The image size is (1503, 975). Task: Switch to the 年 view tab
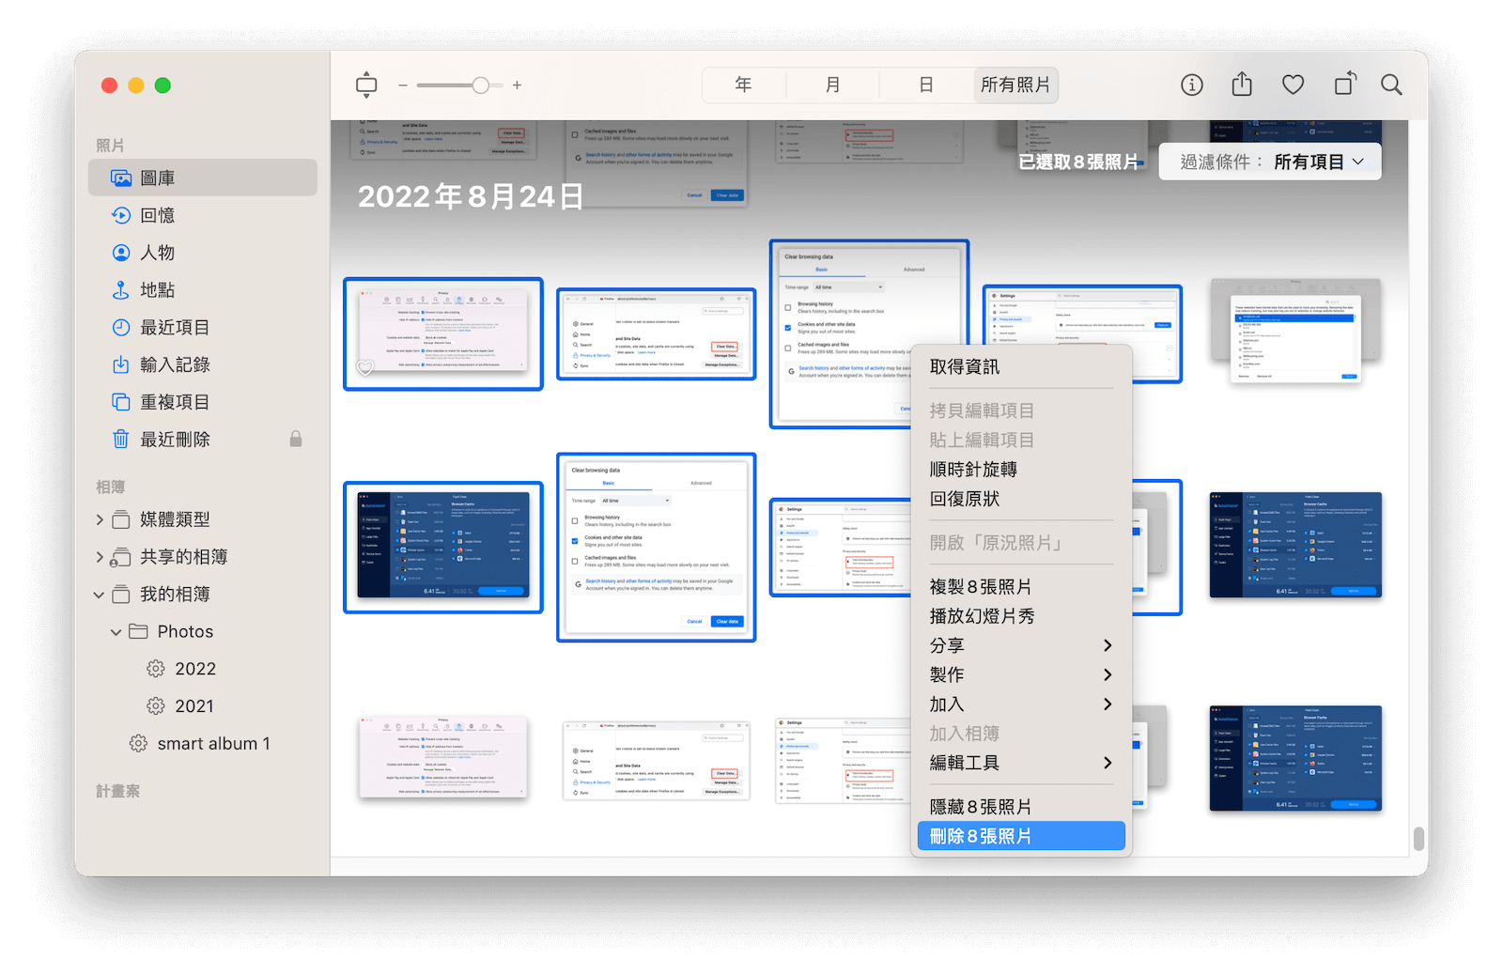point(743,85)
